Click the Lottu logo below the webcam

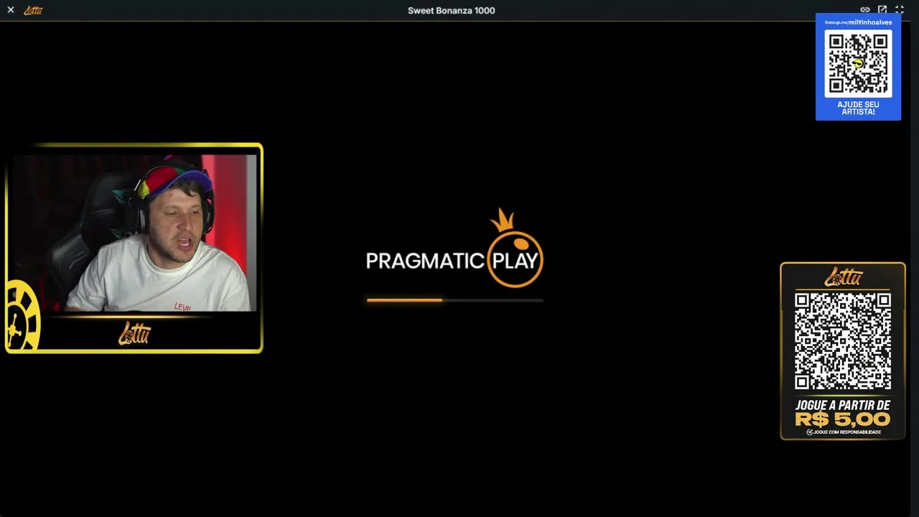[x=134, y=333]
